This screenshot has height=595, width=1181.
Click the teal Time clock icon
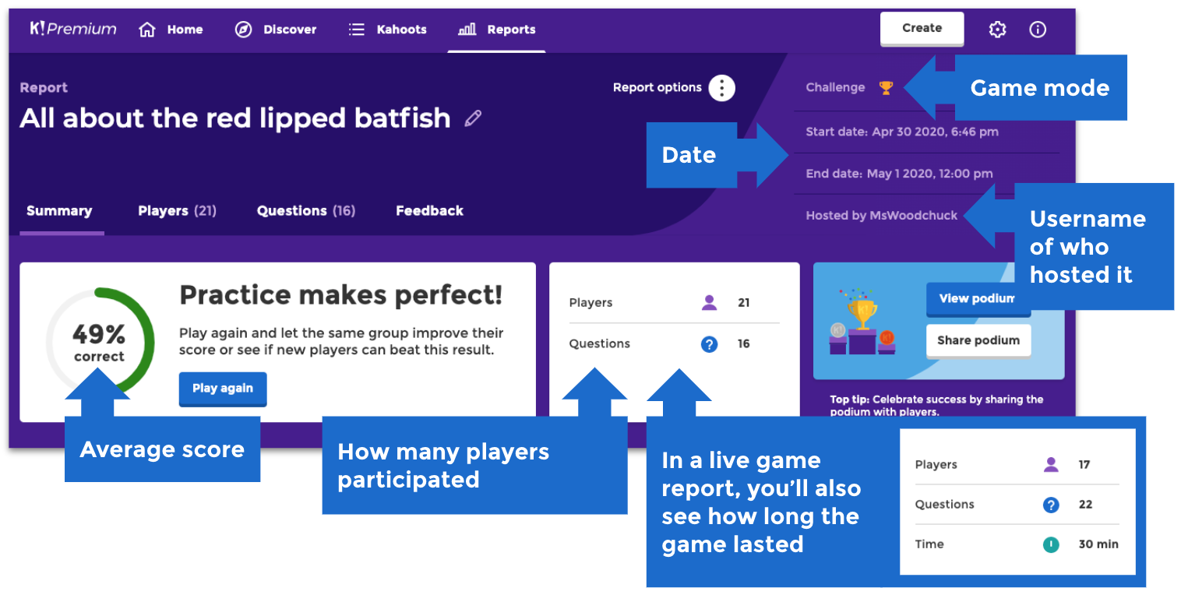click(1051, 544)
